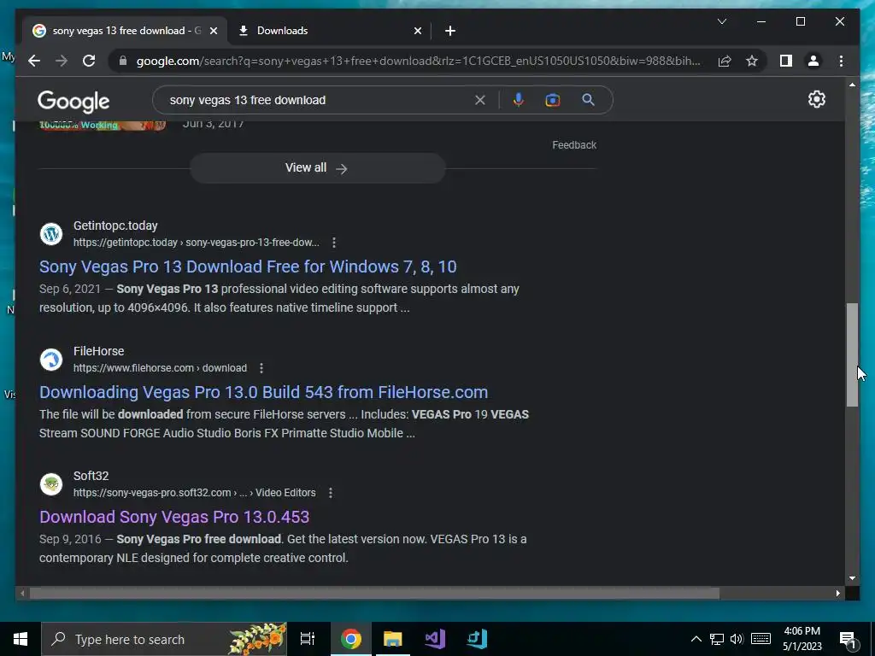The image size is (875, 656).
Task: View site information lock icon
Action: (x=123, y=61)
